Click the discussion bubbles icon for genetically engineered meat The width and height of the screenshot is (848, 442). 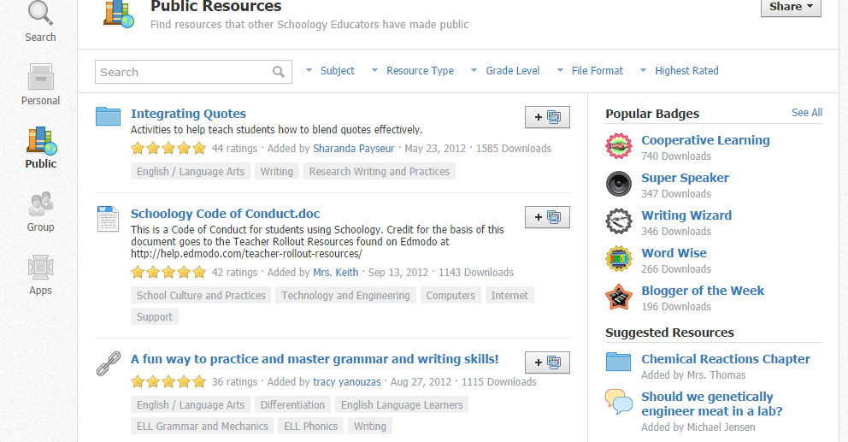[619, 402]
